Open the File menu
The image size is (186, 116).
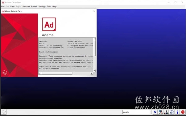pos(3,6)
